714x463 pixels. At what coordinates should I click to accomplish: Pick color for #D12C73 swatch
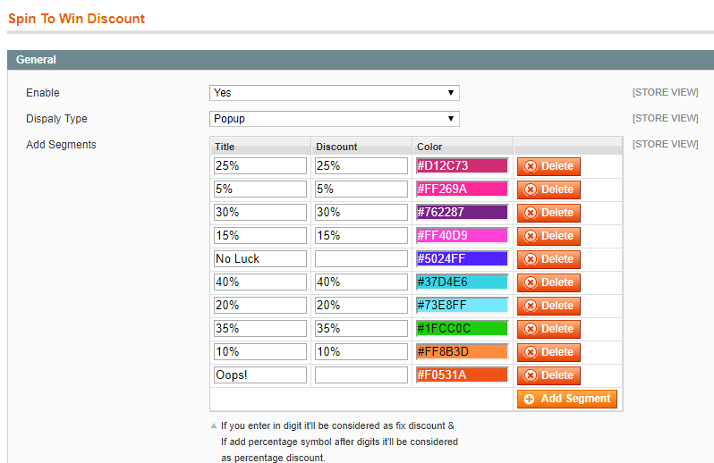(461, 166)
